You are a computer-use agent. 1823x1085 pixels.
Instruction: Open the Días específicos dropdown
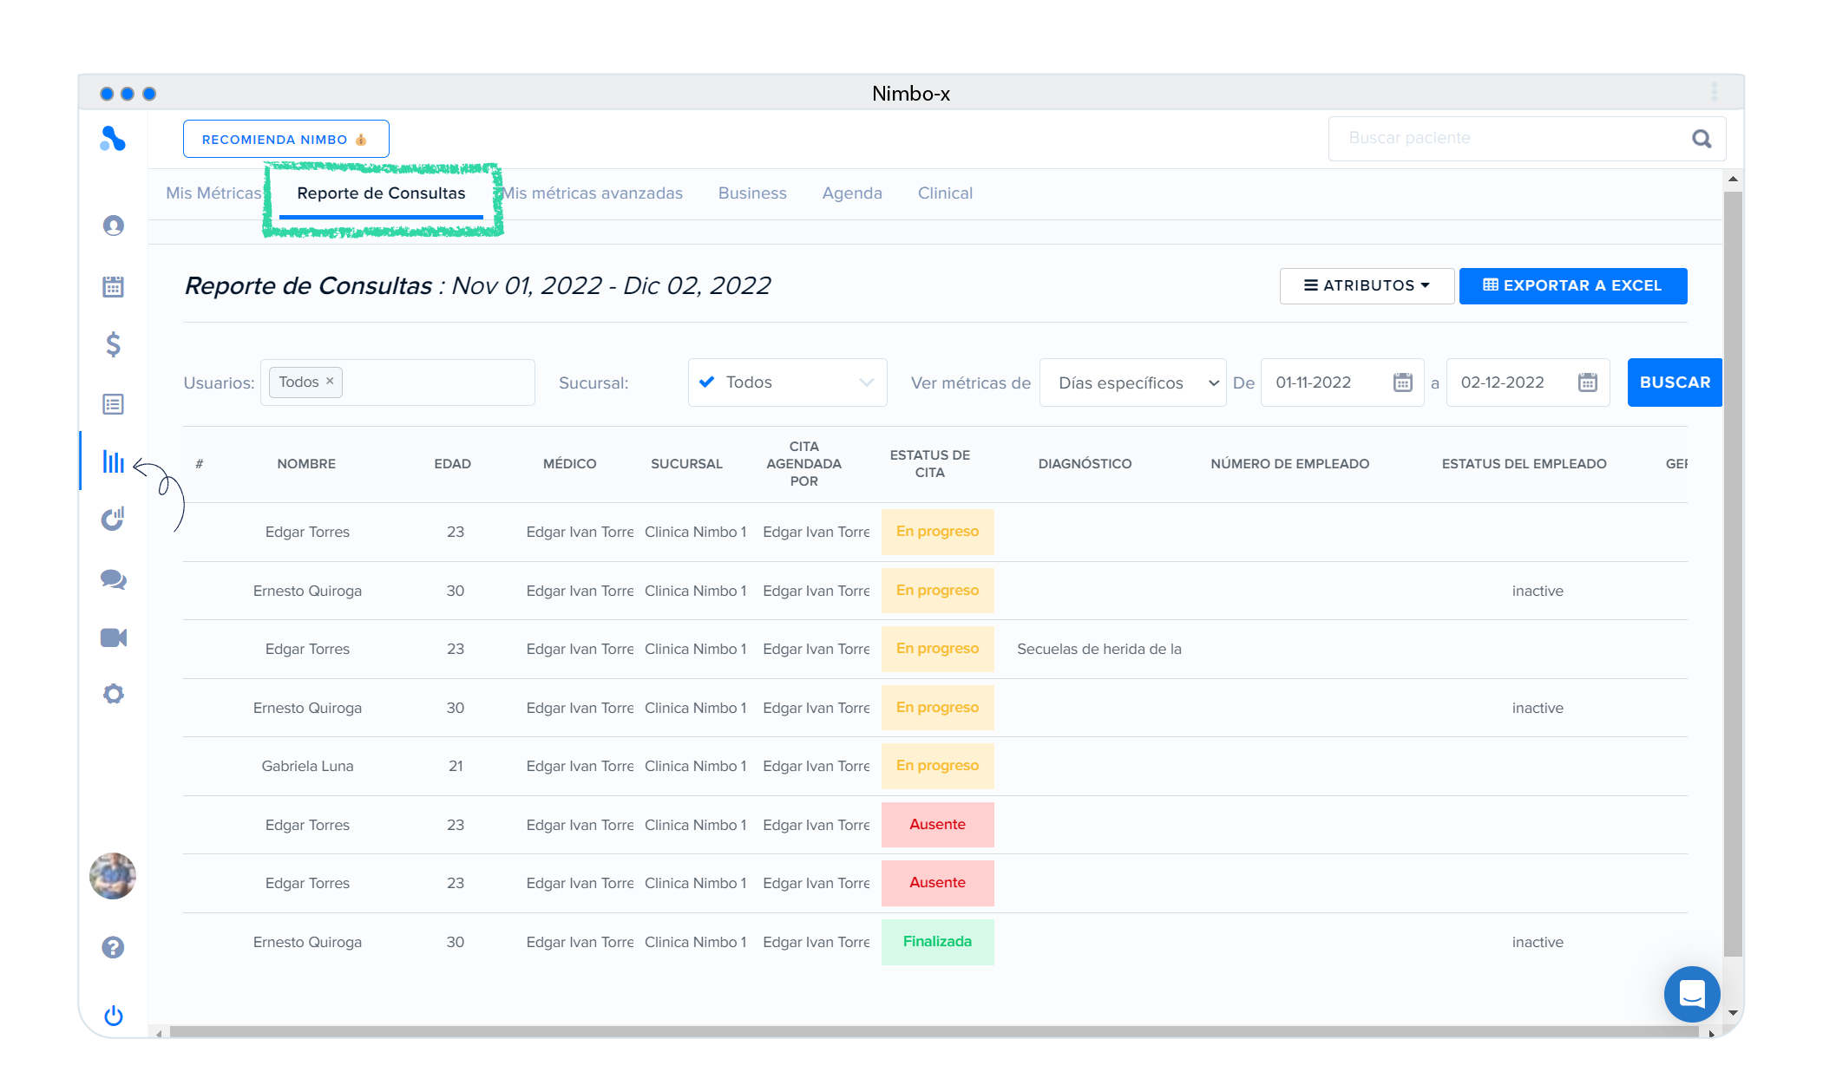point(1132,382)
